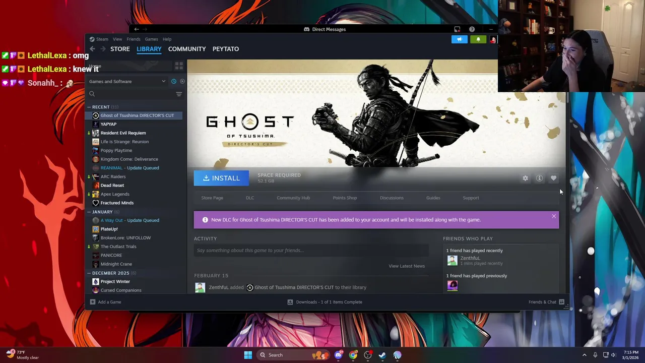Select Apex Legends in the game list
The width and height of the screenshot is (645, 363).
[115, 194]
